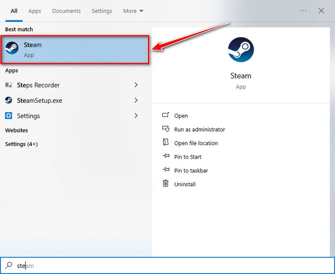This screenshot has width=335, height=274.
Task: Expand Steps Recorder result chevron
Action: coord(136,85)
